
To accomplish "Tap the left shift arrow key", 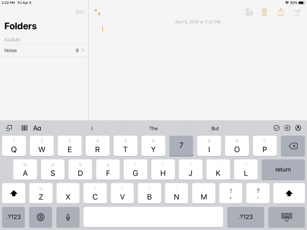I will tap(14, 193).
